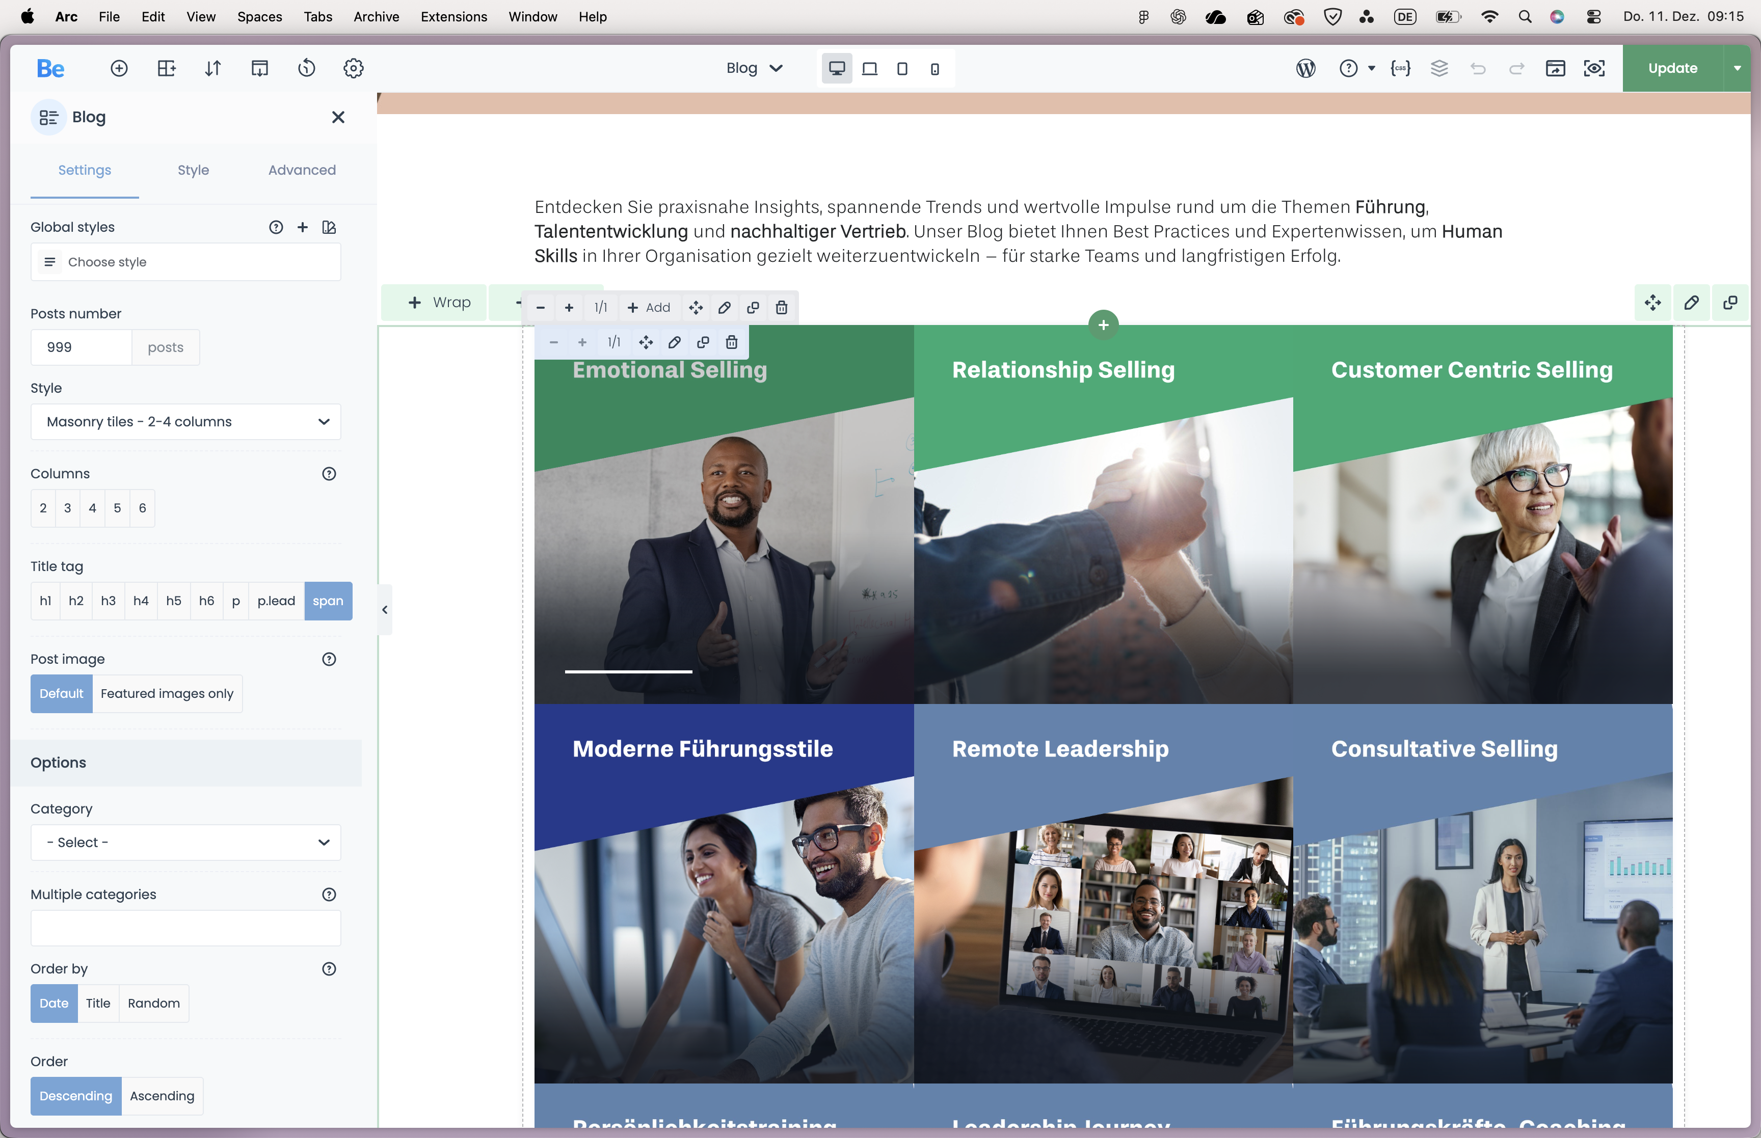Click the WordPress logo icon
Screen dimensions: 1761x1138
point(1306,68)
